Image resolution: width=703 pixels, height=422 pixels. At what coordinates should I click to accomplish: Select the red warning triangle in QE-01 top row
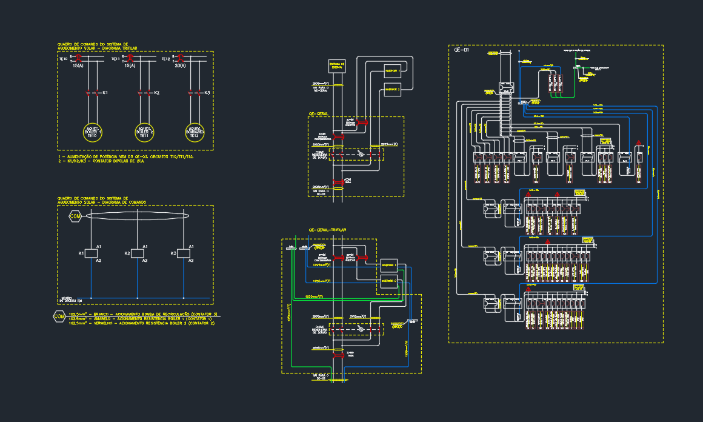click(x=638, y=143)
